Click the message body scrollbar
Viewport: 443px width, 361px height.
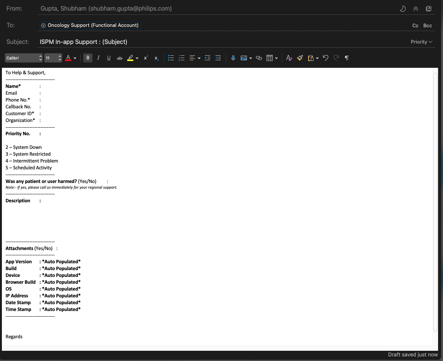[435, 202]
